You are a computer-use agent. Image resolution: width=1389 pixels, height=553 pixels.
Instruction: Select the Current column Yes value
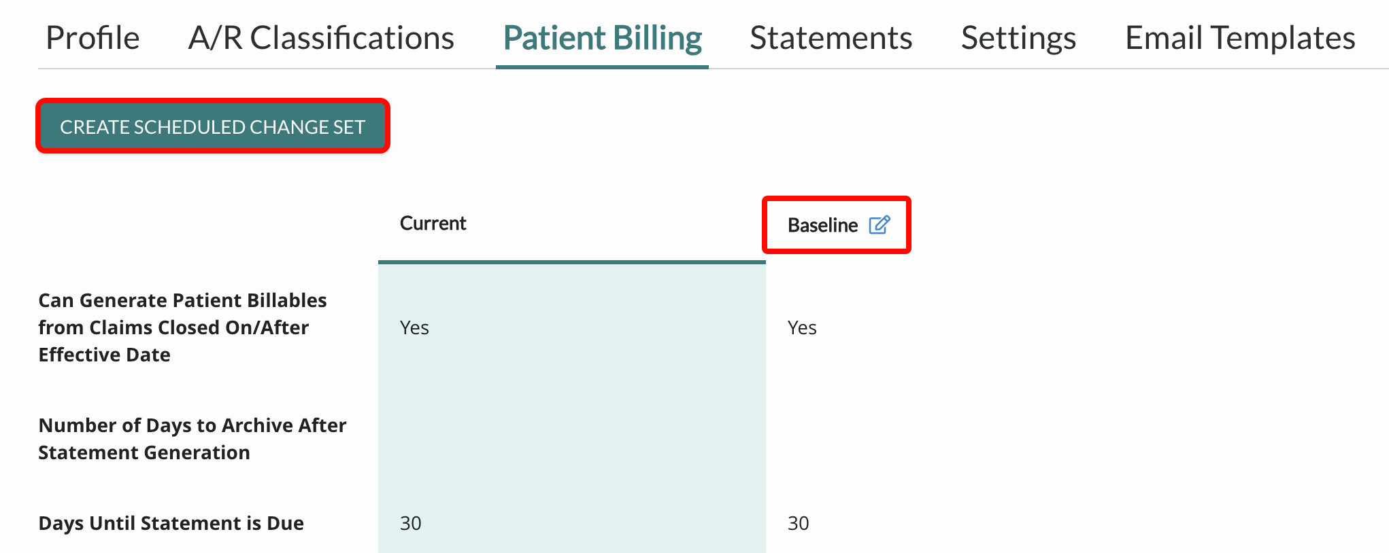point(414,327)
